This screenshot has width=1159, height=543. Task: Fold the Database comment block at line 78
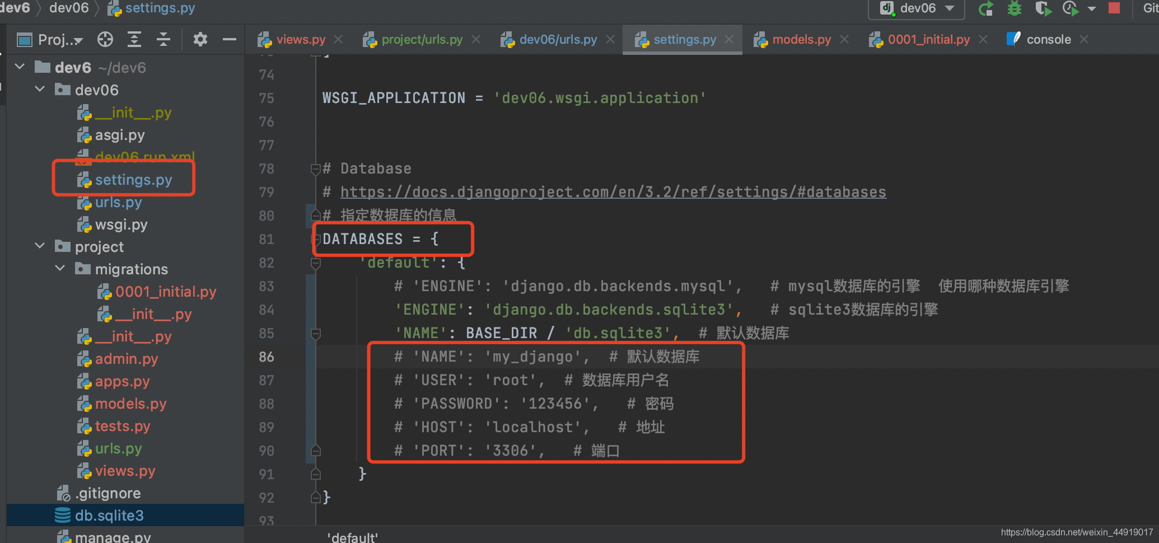316,168
